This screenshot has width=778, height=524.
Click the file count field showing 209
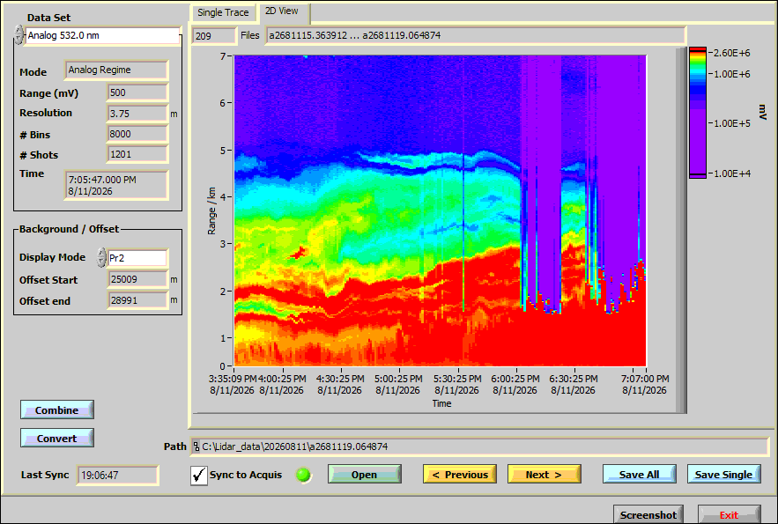tap(214, 36)
